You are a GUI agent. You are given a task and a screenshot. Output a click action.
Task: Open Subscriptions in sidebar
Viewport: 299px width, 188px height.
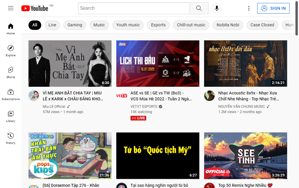(x=11, y=94)
